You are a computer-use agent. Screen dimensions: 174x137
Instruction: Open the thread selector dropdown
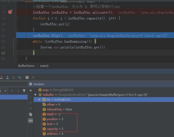point(4,91)
